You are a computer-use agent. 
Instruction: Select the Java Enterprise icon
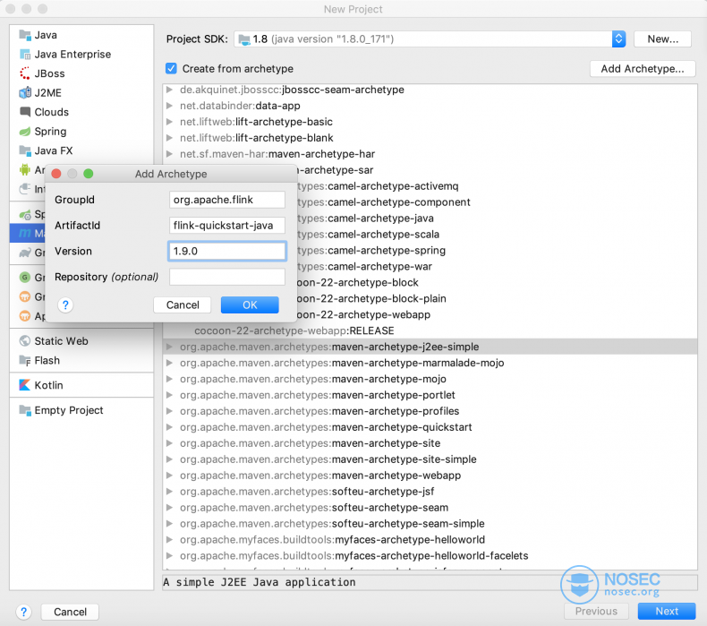click(25, 54)
